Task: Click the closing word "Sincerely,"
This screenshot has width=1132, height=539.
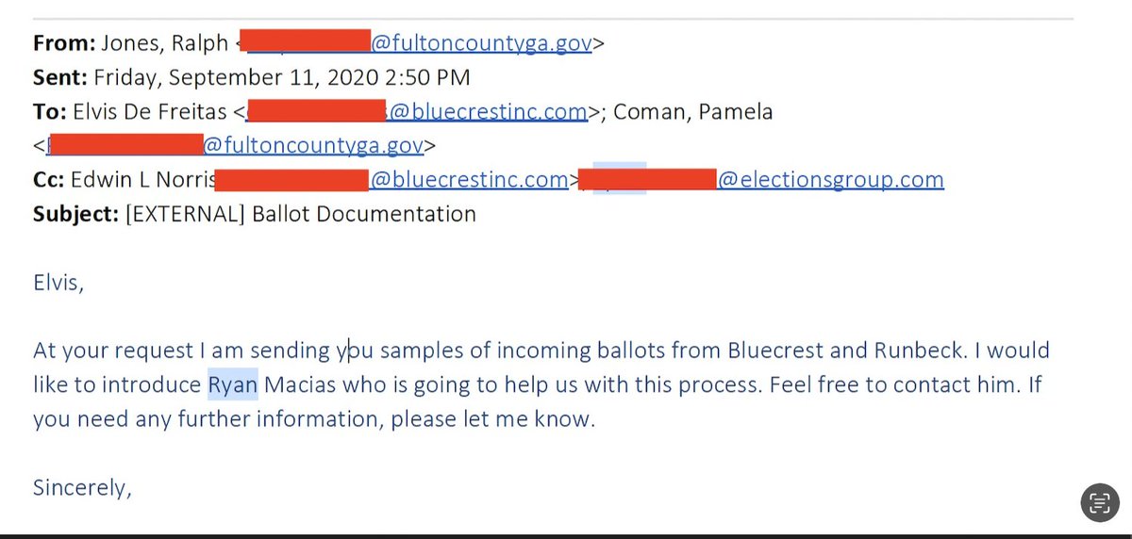Action: pyautogui.click(x=82, y=488)
